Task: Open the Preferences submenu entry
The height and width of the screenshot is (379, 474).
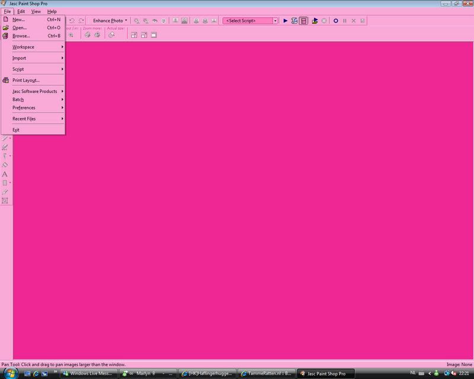Action: 33,108
